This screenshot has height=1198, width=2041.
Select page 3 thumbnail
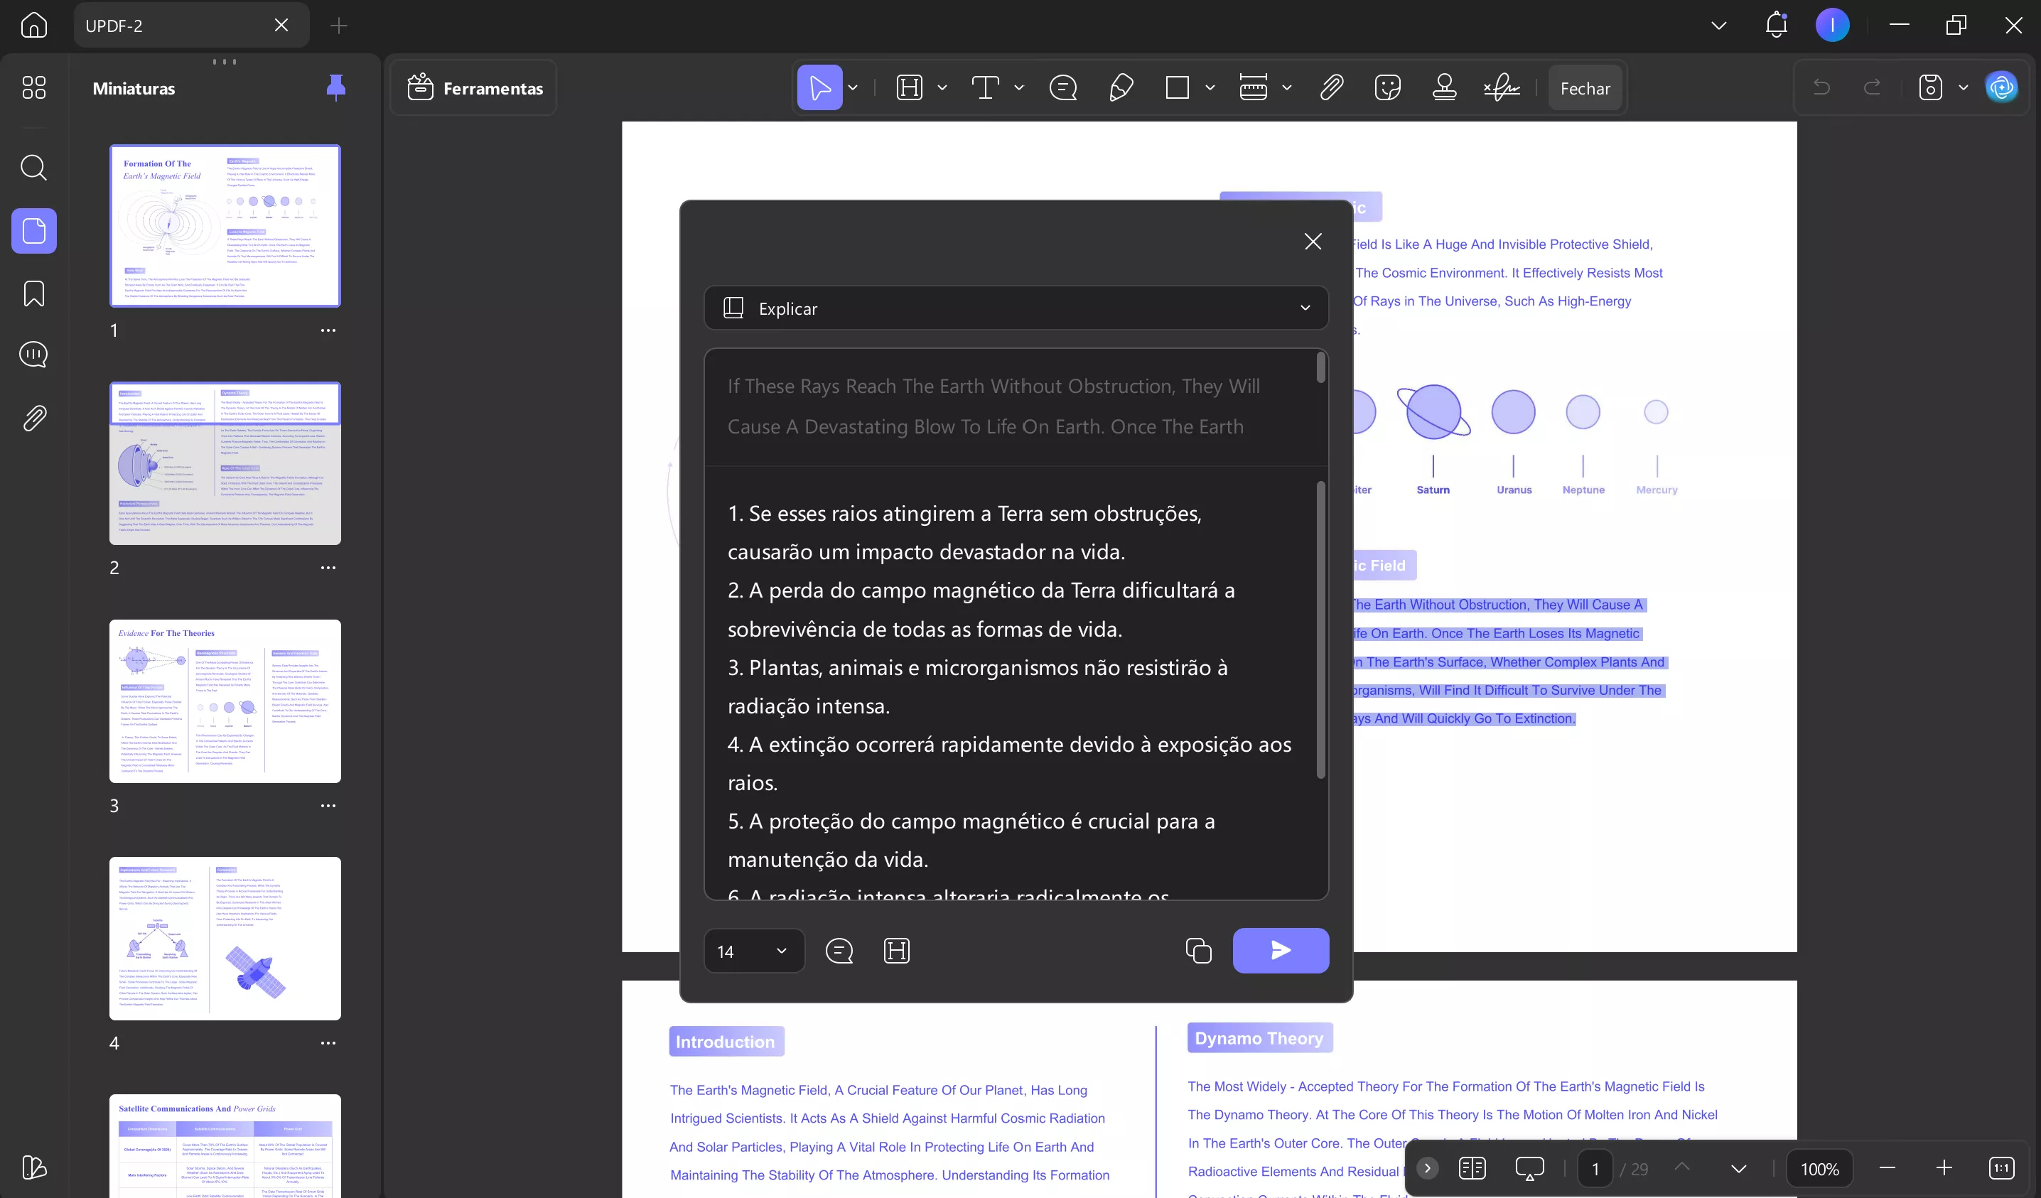point(225,701)
